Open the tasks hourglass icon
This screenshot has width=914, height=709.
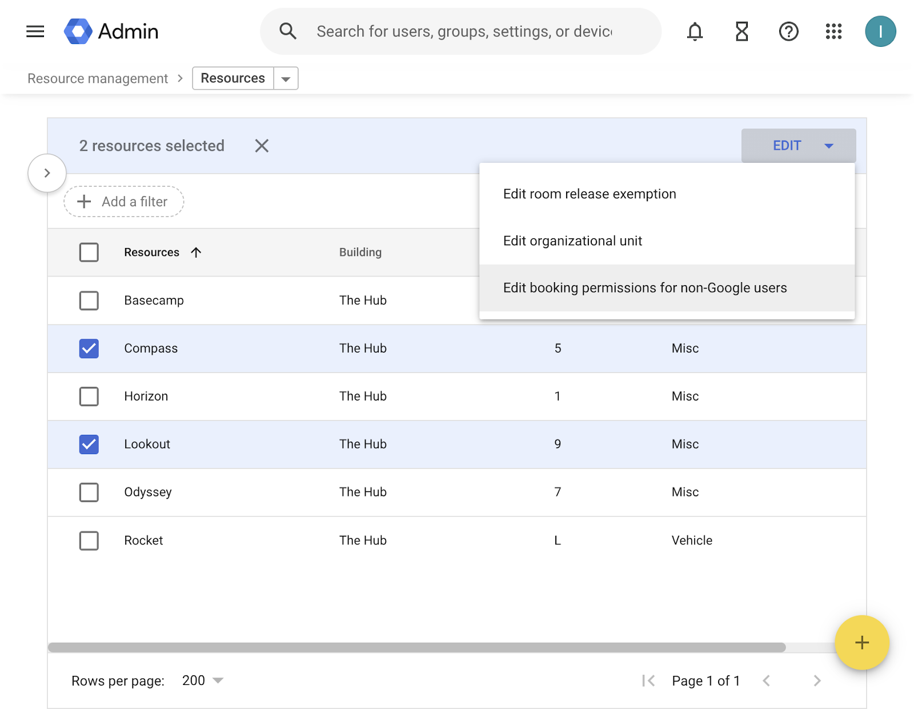pyautogui.click(x=741, y=31)
